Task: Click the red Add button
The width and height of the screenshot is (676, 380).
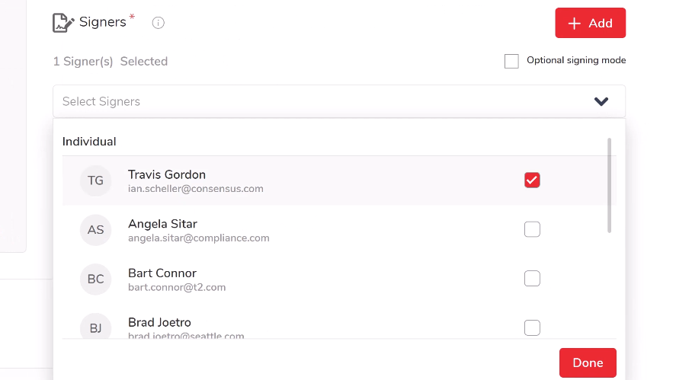Action: tap(590, 23)
